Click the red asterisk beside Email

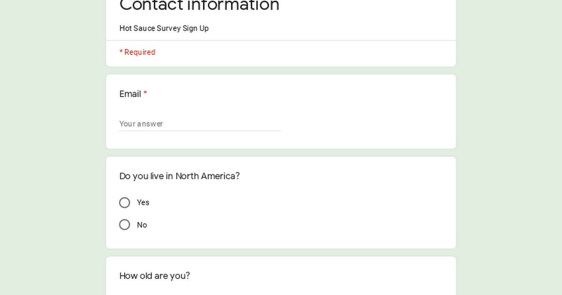(x=145, y=94)
